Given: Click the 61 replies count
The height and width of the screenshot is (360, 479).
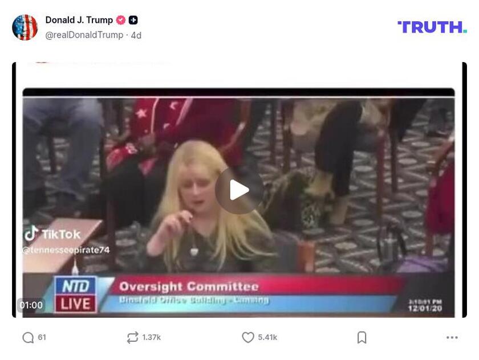Looking at the screenshot, I should pos(42,337).
